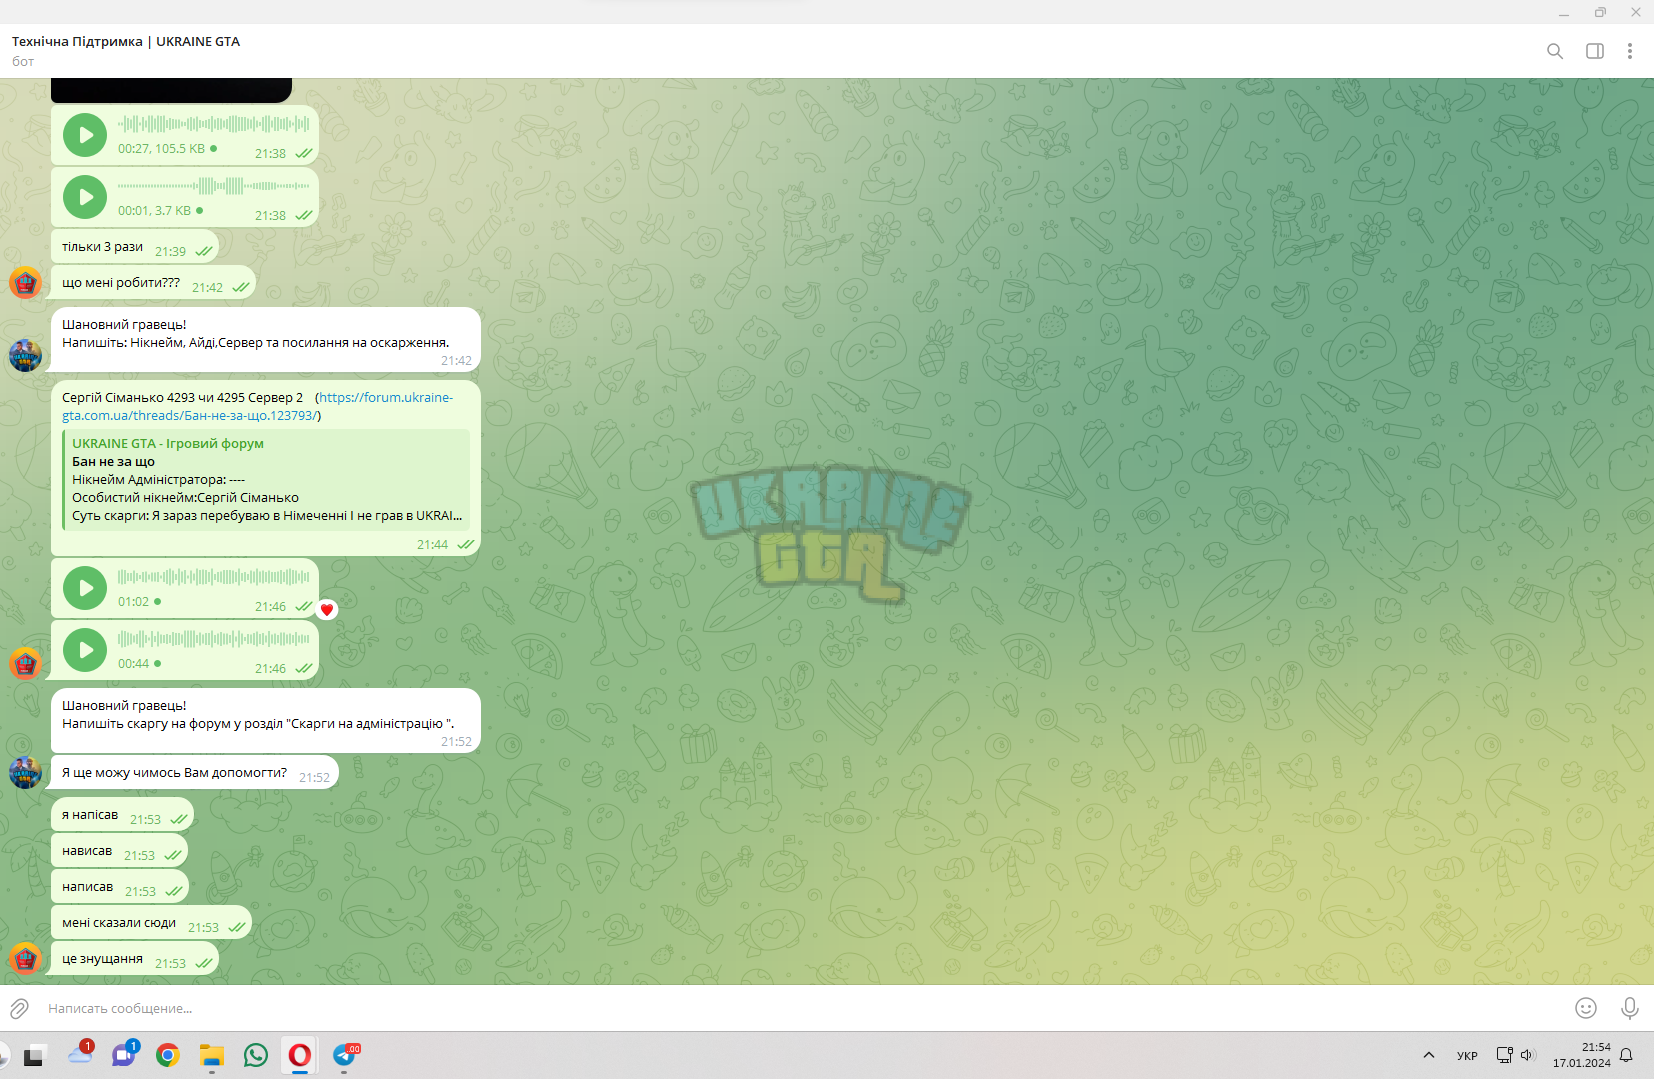
Task: Seek in the 00:44 voice waveform
Action: coord(214,639)
